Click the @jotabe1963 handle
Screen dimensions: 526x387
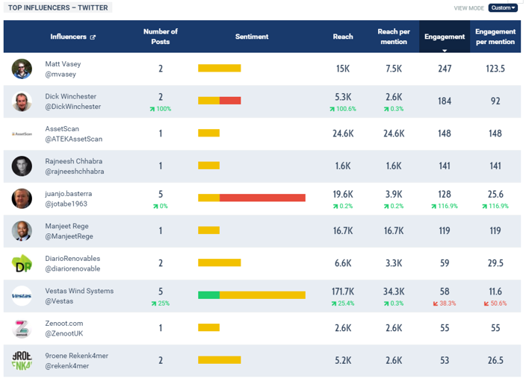pyautogui.click(x=66, y=204)
